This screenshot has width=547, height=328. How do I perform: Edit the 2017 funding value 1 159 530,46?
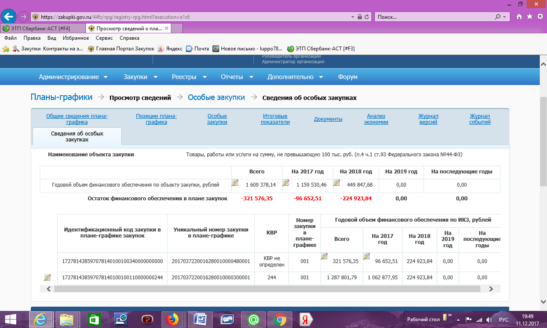coord(286,183)
